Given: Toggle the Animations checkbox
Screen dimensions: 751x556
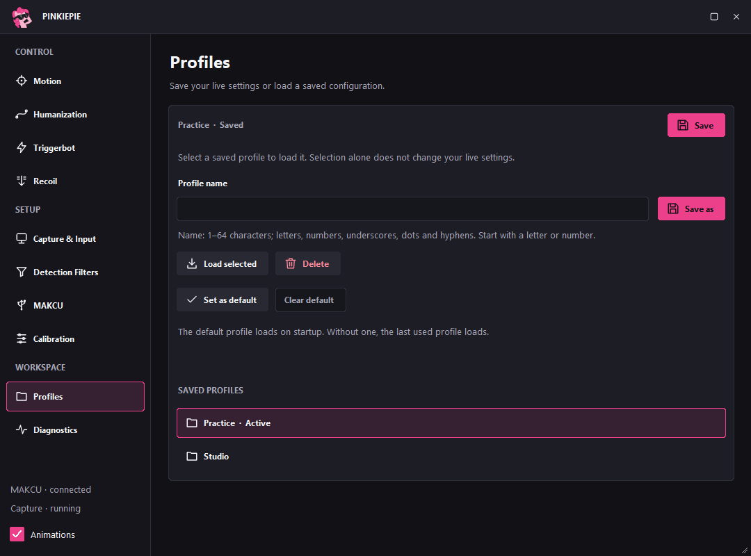Looking at the screenshot, I should 17,534.
